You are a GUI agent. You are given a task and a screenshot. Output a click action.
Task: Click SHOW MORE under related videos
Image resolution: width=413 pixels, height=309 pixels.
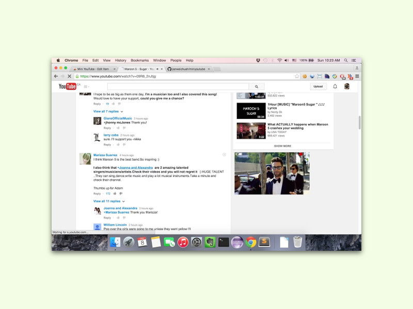point(282,146)
